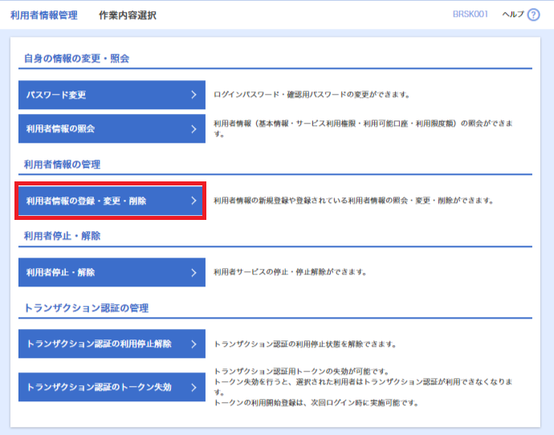This screenshot has width=554, height=435.
Task: Open the ヘルプ question mark icon
Action: tap(533, 14)
